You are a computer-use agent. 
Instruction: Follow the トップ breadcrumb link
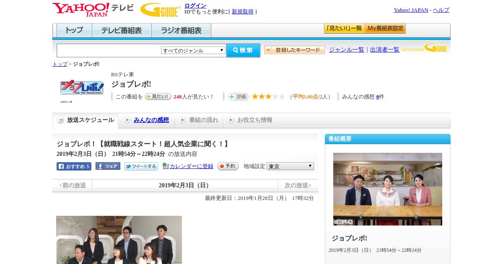point(60,64)
